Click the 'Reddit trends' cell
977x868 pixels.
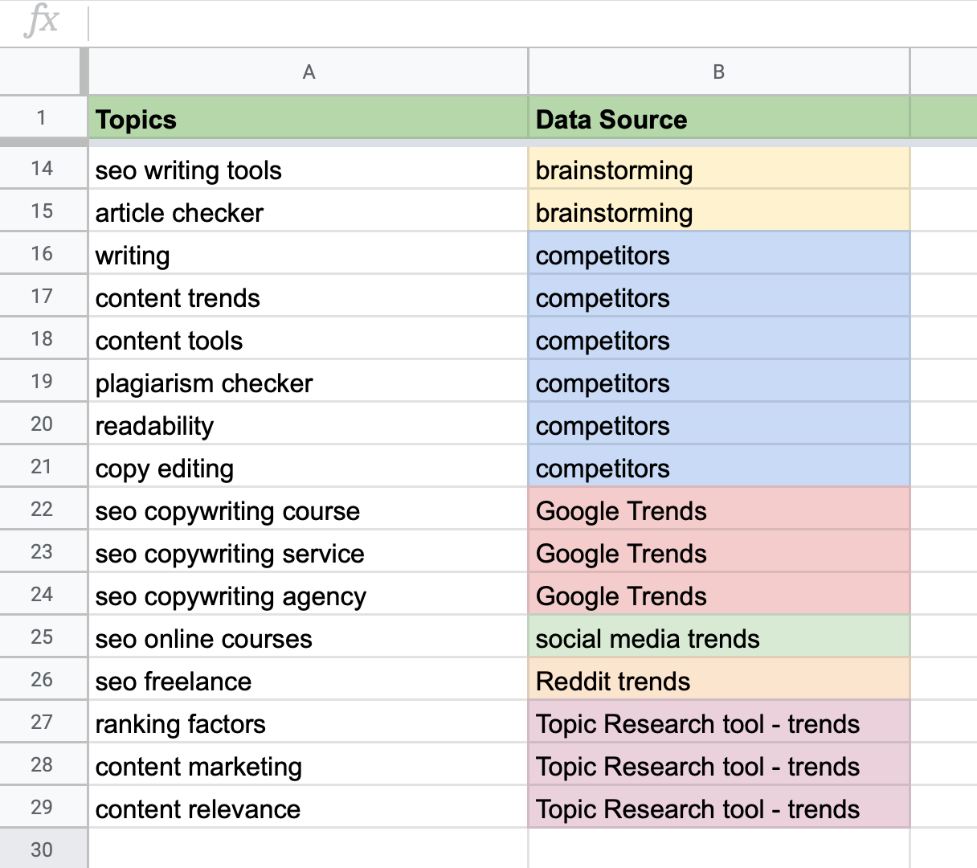click(x=718, y=682)
